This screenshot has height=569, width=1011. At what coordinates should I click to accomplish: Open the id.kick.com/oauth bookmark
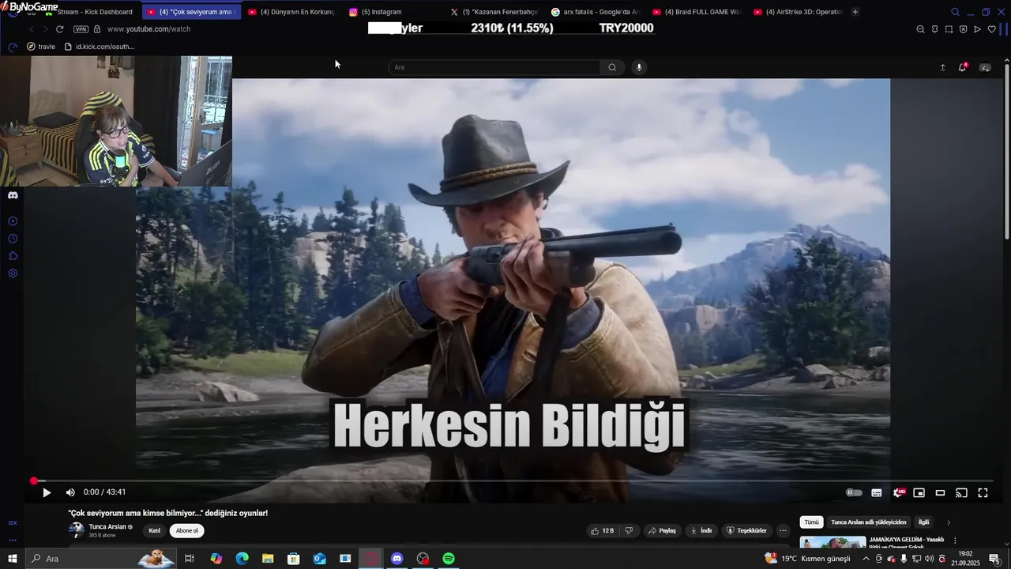click(99, 47)
